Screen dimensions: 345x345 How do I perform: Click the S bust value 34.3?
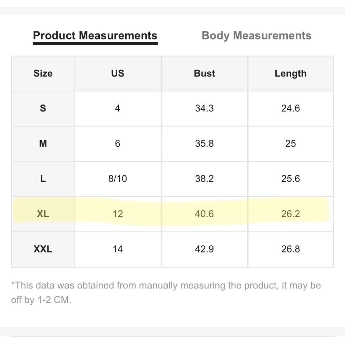coord(204,108)
